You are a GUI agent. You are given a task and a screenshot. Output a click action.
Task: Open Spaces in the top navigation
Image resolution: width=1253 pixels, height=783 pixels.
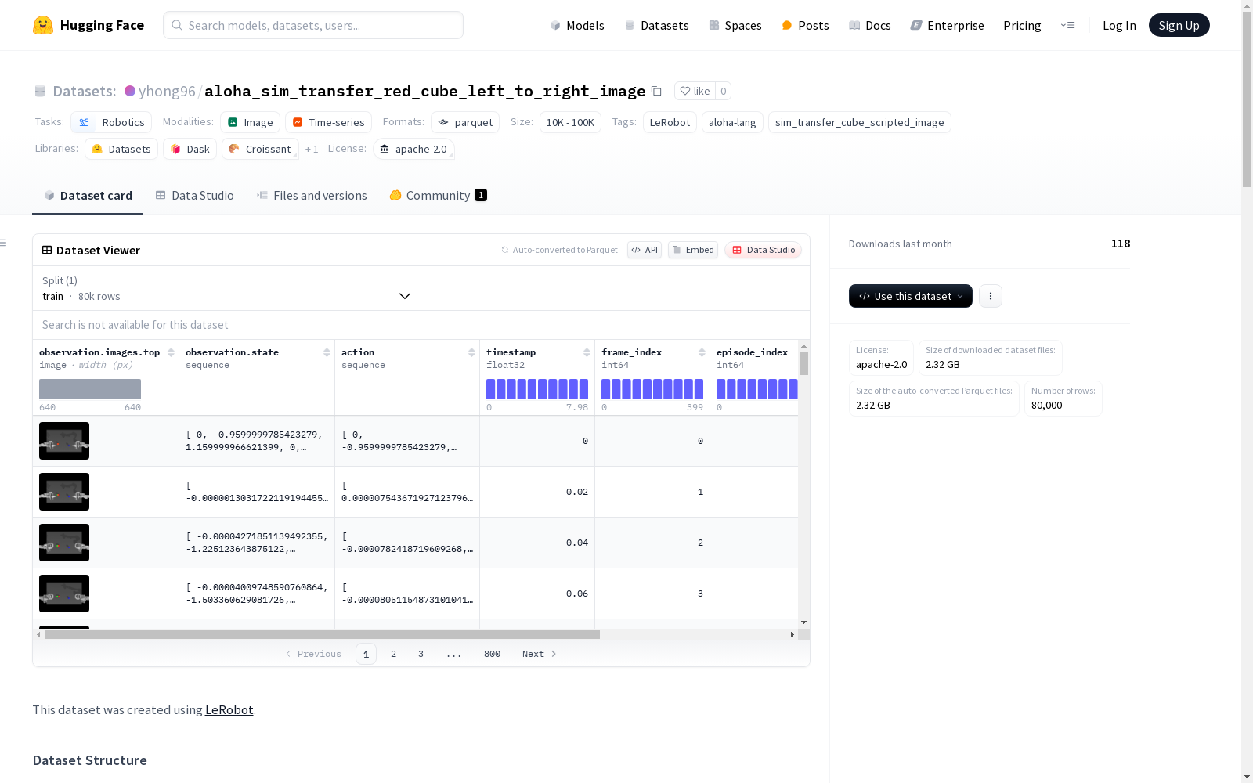coord(735,25)
